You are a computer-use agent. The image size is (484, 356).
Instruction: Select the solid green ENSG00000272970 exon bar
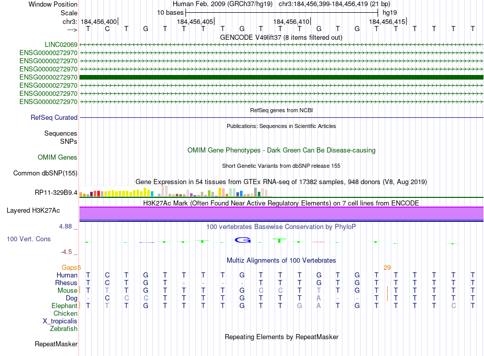coord(281,77)
